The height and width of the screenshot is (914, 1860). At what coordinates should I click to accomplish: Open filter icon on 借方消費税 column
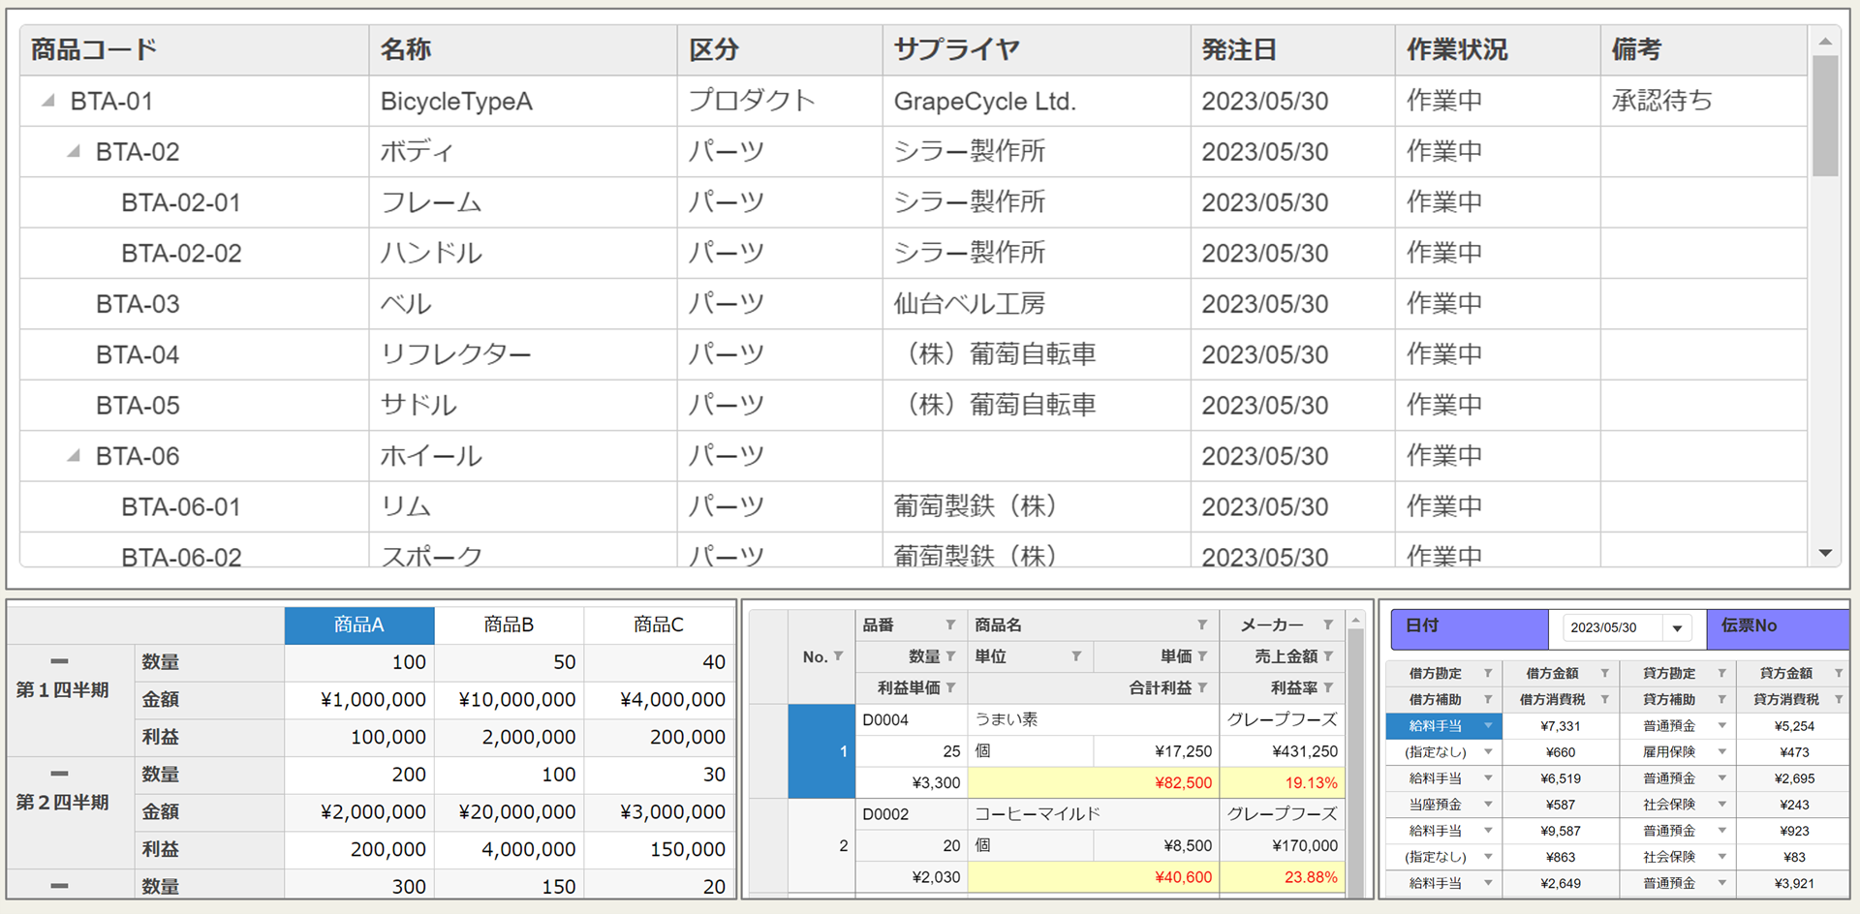click(1604, 699)
